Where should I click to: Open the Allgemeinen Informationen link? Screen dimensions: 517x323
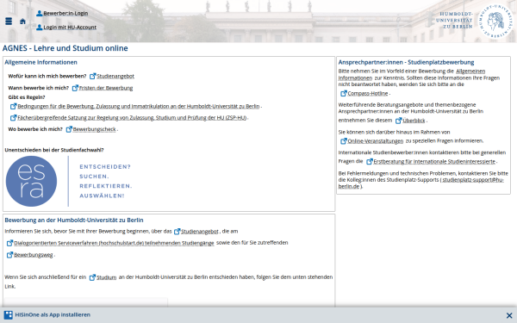click(411, 74)
